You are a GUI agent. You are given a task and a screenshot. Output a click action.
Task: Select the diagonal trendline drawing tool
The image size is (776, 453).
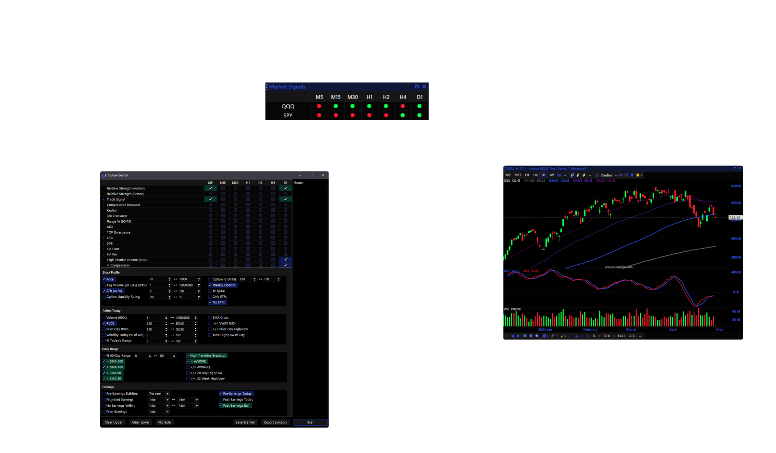(571, 336)
